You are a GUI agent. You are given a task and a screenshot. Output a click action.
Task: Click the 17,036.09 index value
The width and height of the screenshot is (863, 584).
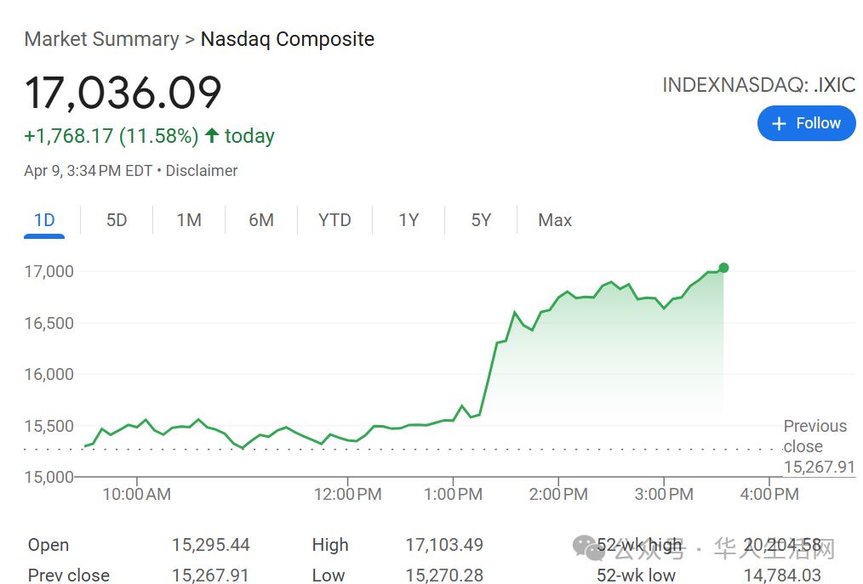(123, 93)
